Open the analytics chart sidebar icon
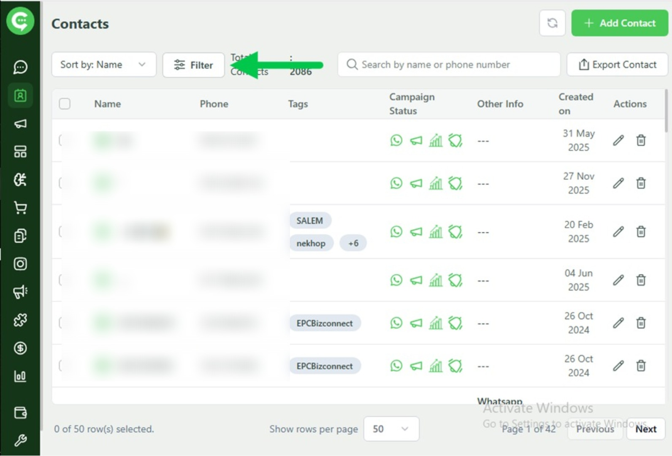This screenshot has height=456, width=672. point(20,376)
